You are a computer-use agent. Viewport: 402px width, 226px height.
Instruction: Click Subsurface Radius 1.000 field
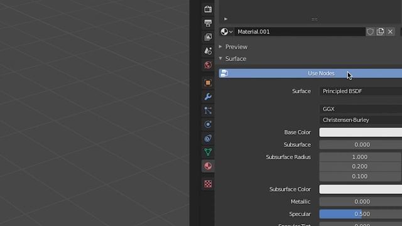coord(360,157)
